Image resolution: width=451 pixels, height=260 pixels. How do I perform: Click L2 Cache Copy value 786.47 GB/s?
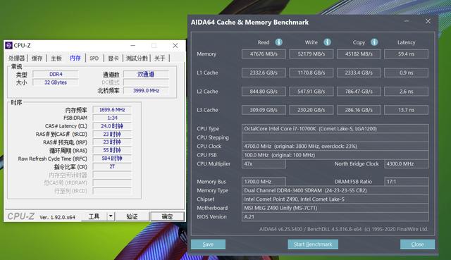359,92
